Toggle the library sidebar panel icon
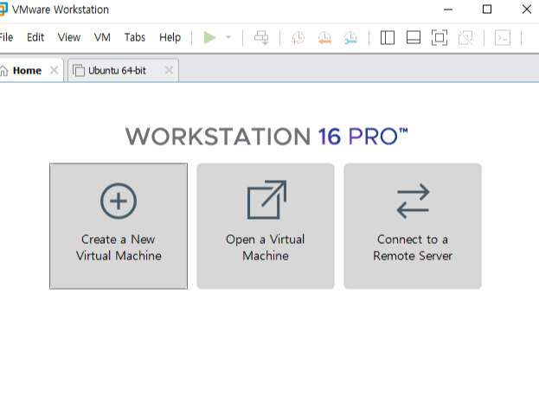The image size is (539, 403). pyautogui.click(x=388, y=37)
